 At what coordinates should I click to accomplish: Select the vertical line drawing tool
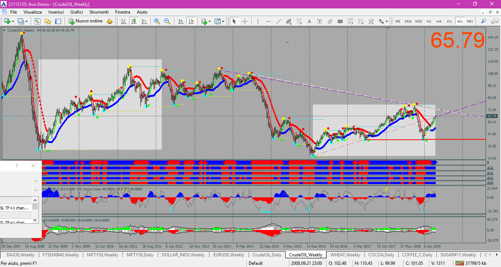(x=258, y=21)
